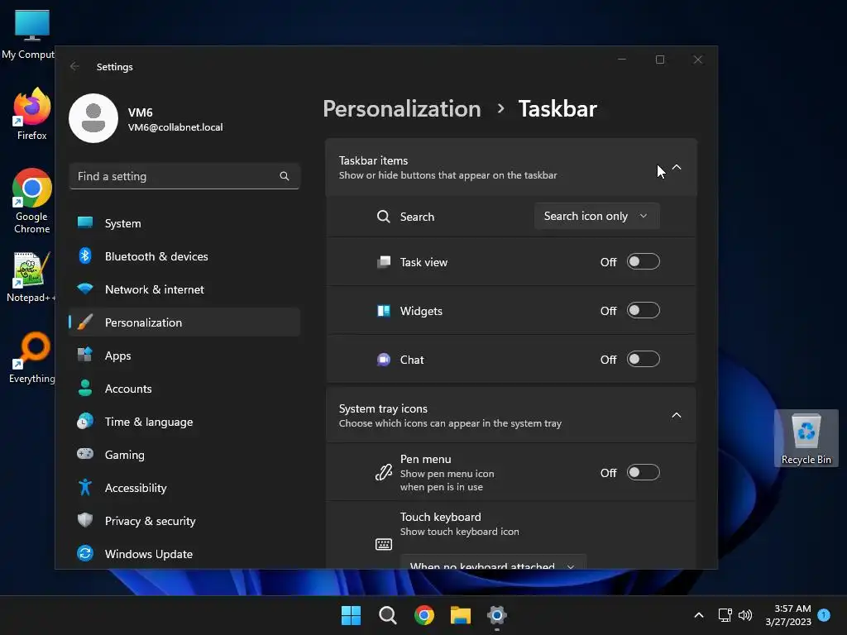Click the Touch keyboard icon

[384, 544]
